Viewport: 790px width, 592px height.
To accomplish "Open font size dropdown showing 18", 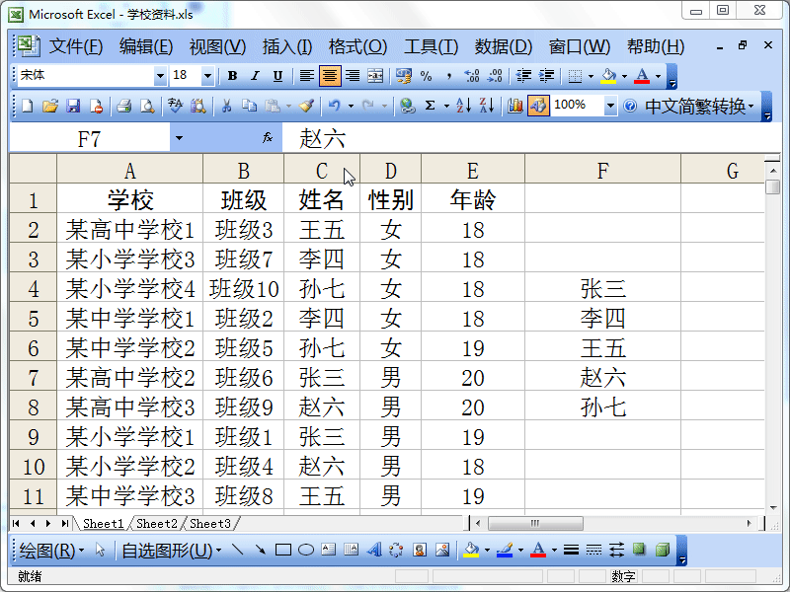I will [x=207, y=76].
